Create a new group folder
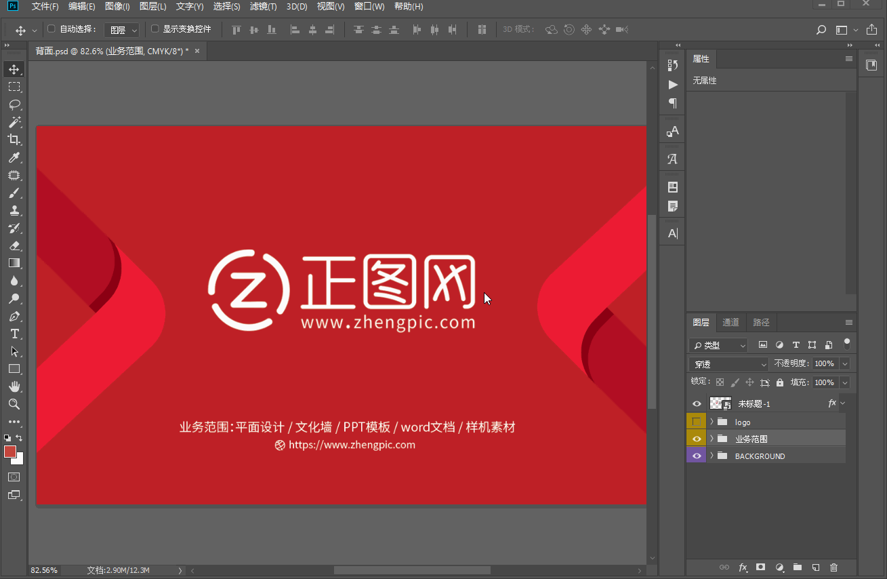 coord(798,567)
